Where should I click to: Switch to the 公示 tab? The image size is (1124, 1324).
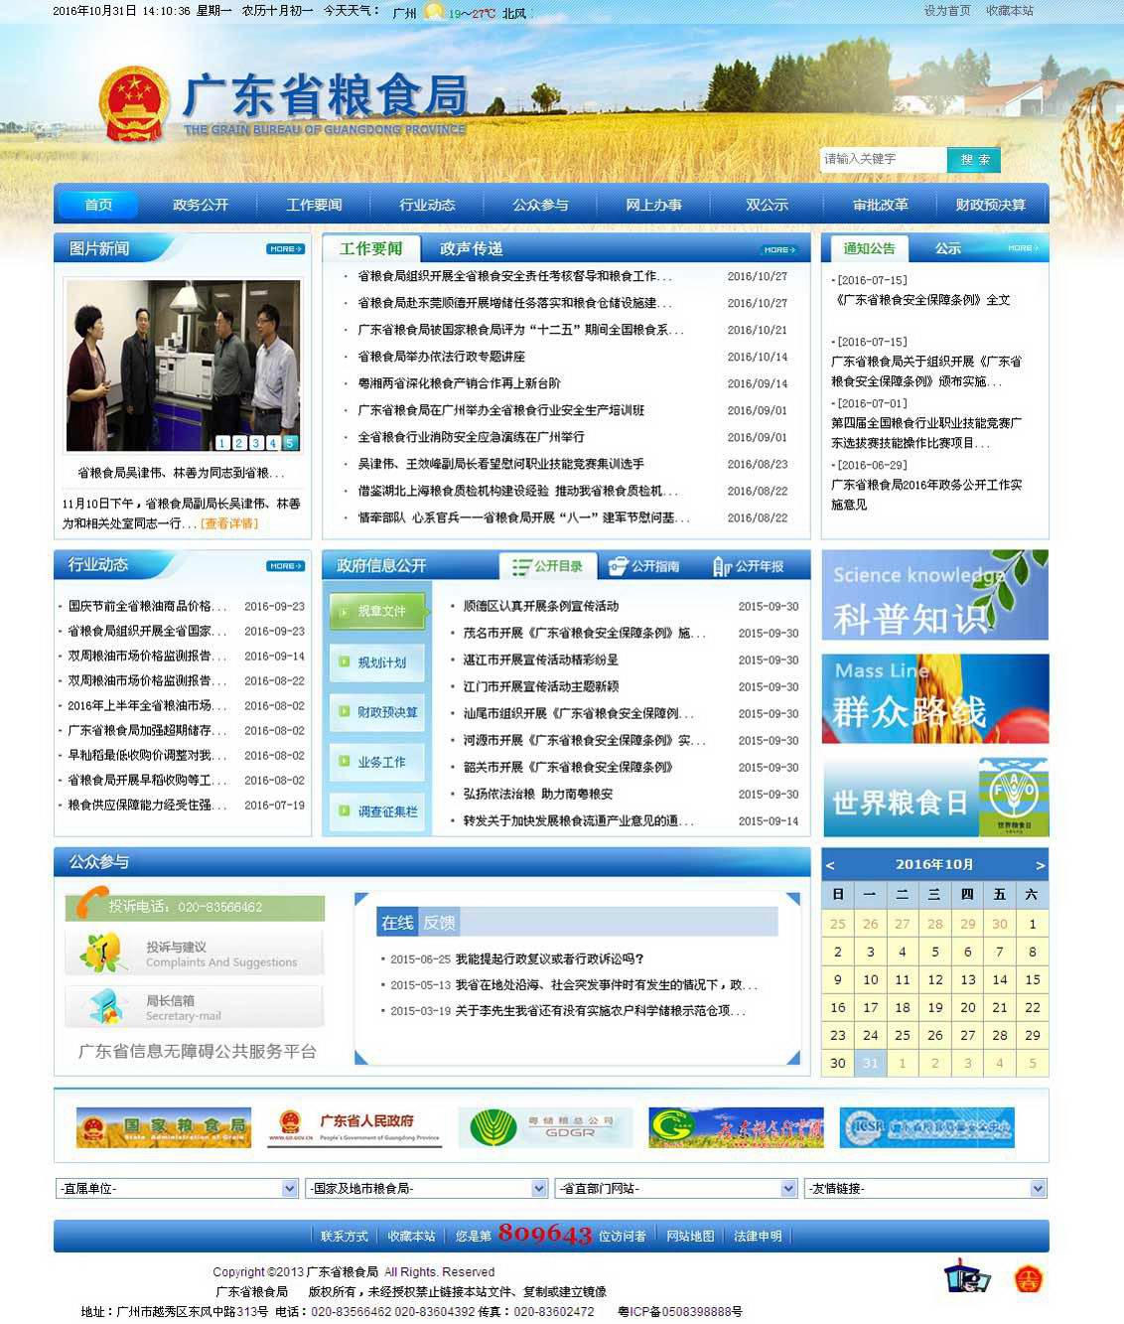948,248
